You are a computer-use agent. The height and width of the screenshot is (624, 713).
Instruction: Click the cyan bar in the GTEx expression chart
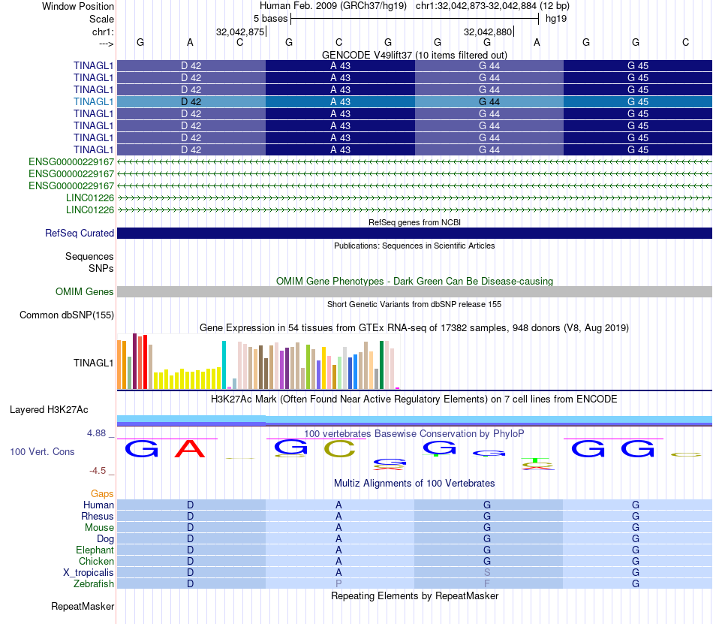224,365
